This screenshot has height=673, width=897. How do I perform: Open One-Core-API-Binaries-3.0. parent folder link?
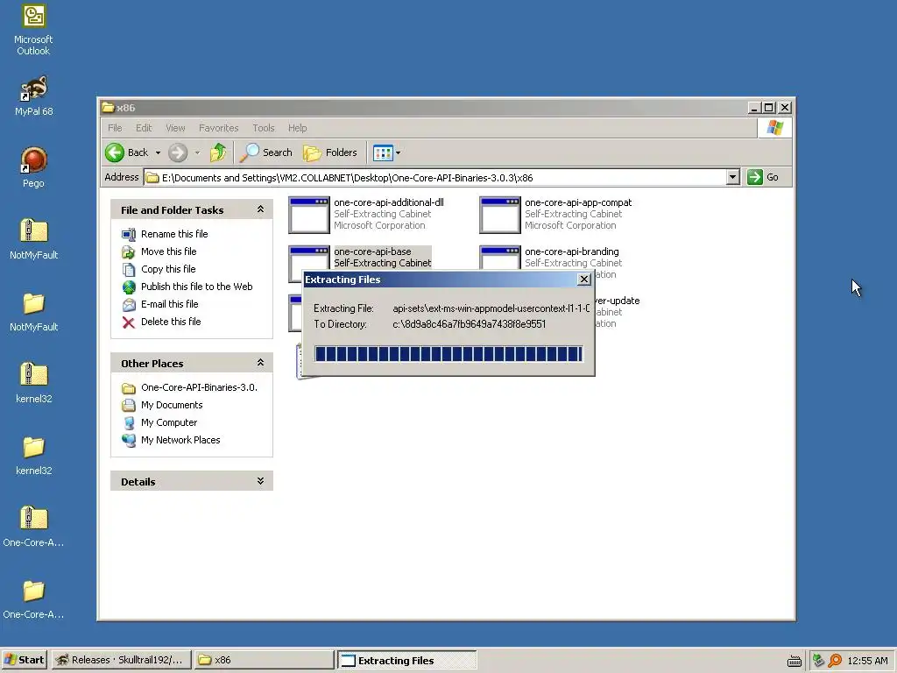pyautogui.click(x=199, y=387)
